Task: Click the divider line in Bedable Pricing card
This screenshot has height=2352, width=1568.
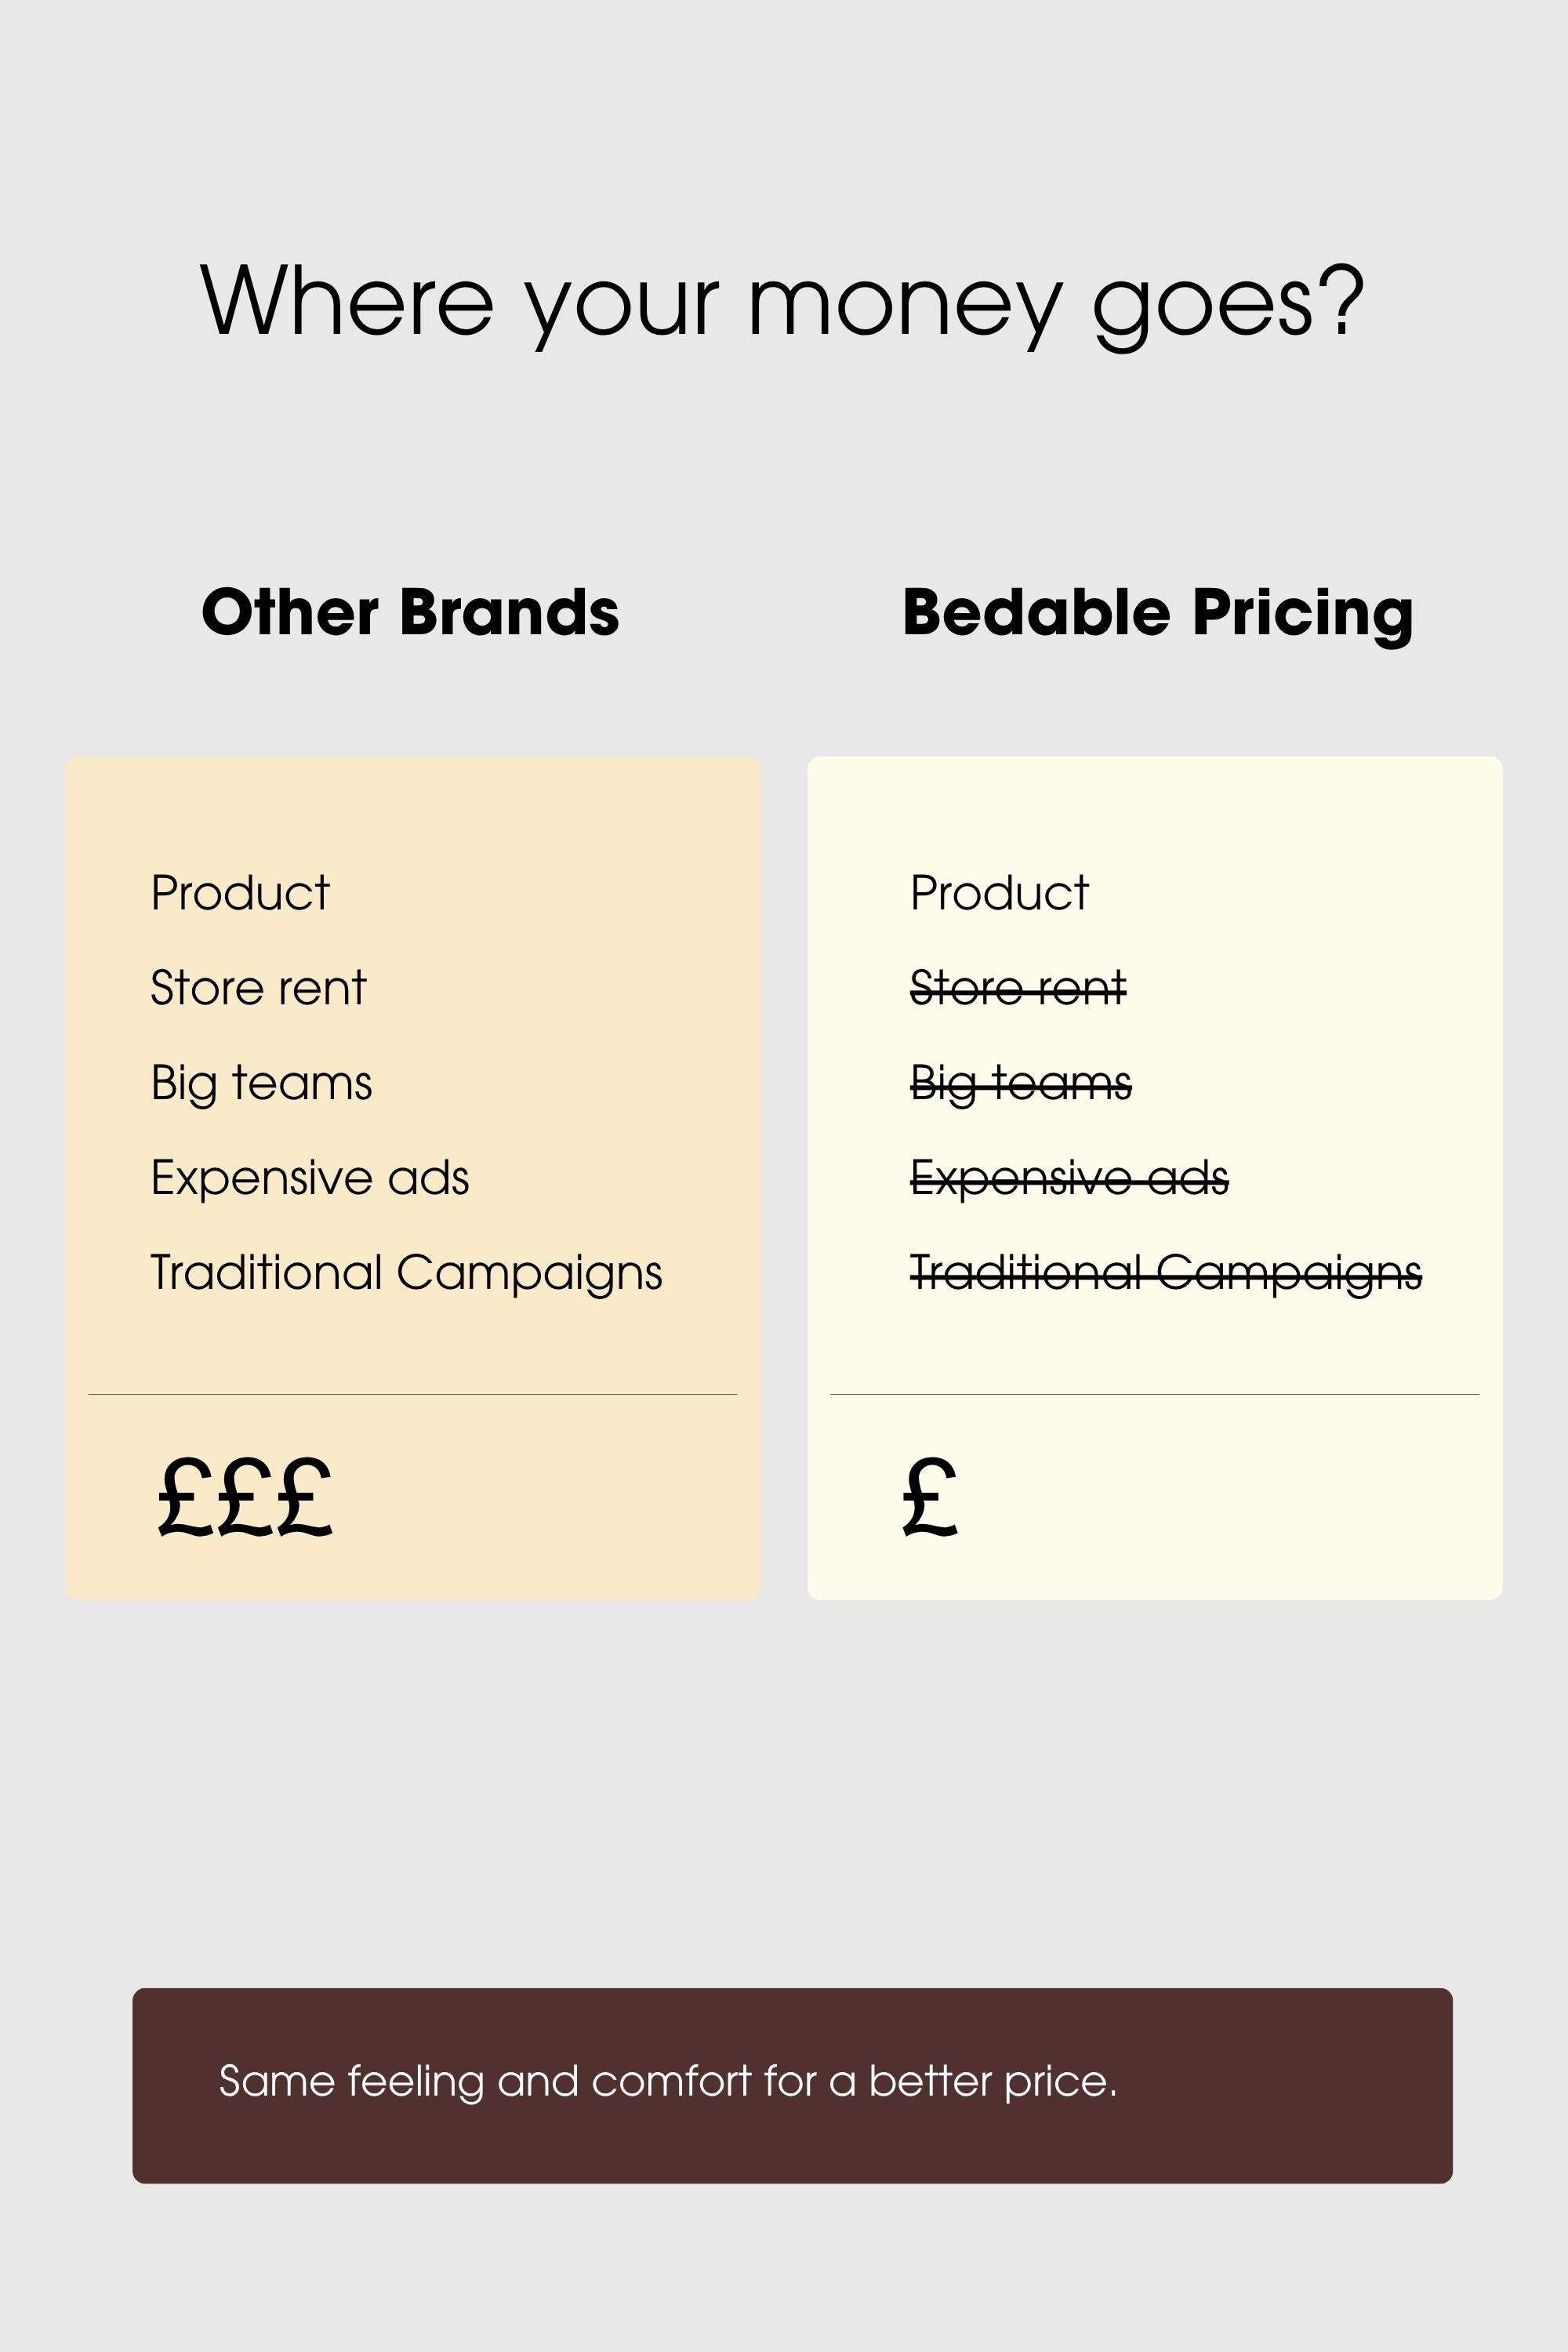Action: (x=1155, y=1394)
